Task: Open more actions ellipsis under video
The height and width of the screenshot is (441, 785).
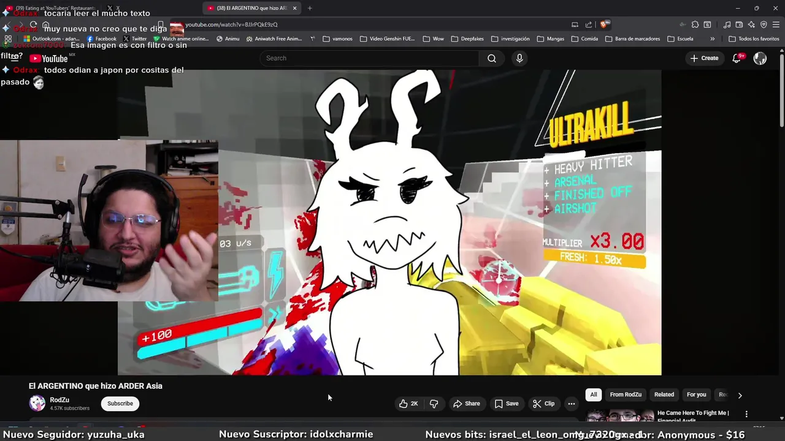Action: [571, 404]
